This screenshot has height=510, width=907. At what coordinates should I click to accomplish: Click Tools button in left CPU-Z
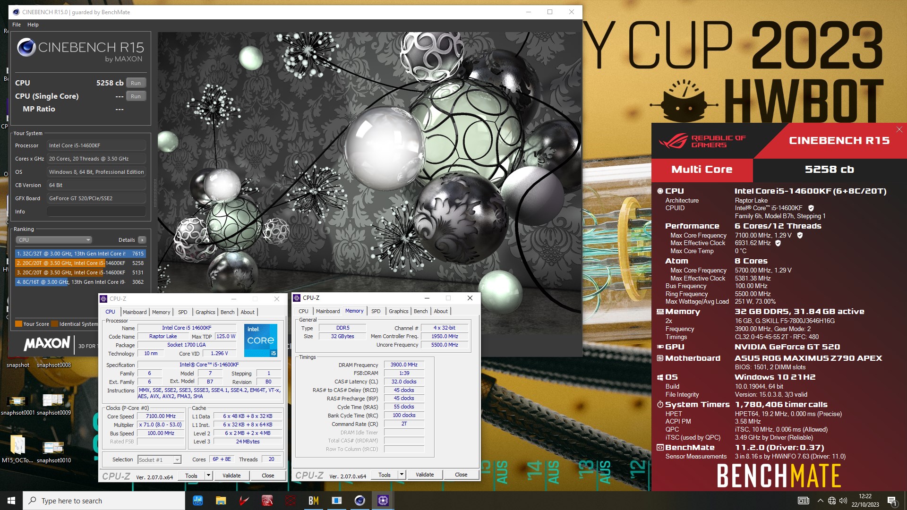coord(191,476)
